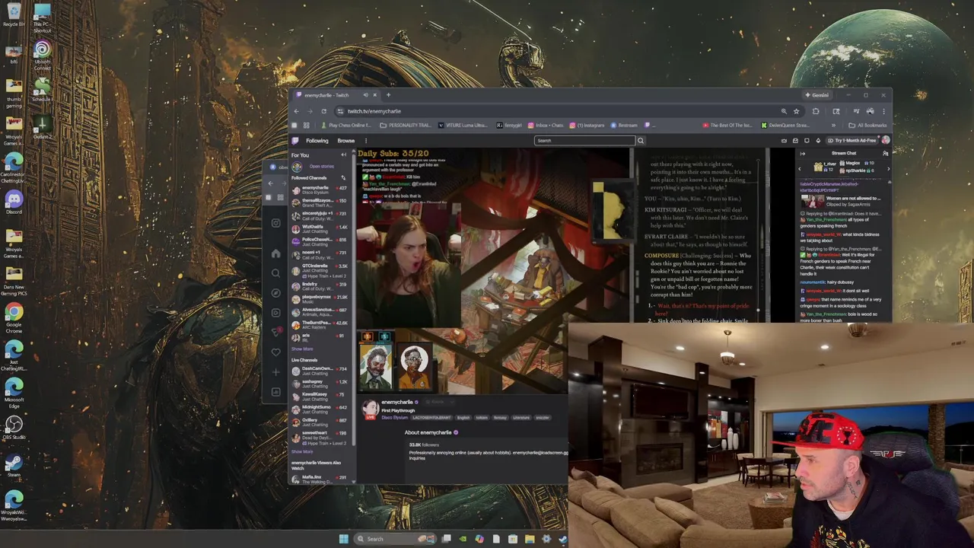Open the Twitch notifications inbox icon
The width and height of the screenshot is (974, 548).
795,141
